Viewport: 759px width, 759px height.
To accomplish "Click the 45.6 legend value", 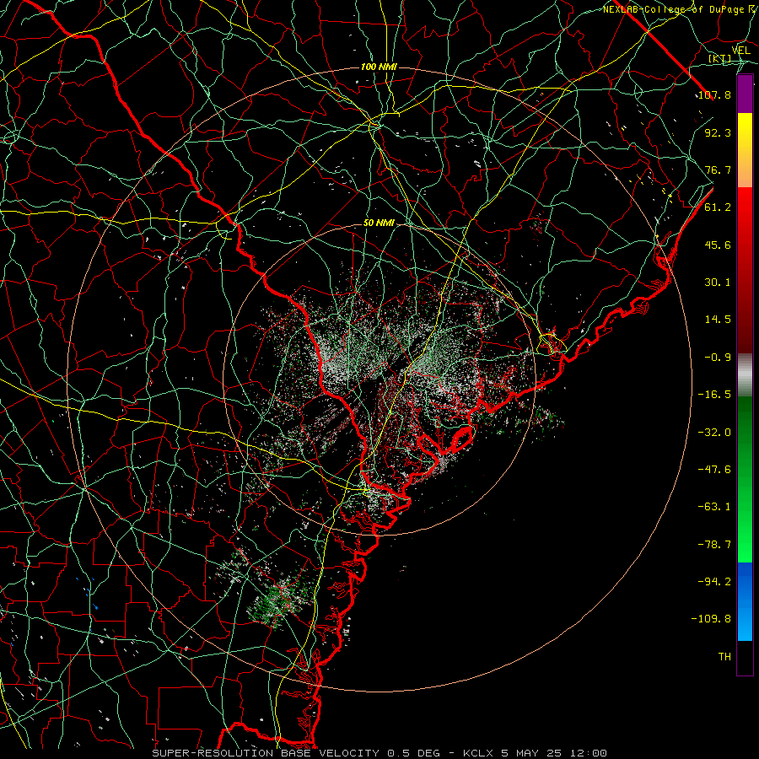I will coord(718,245).
